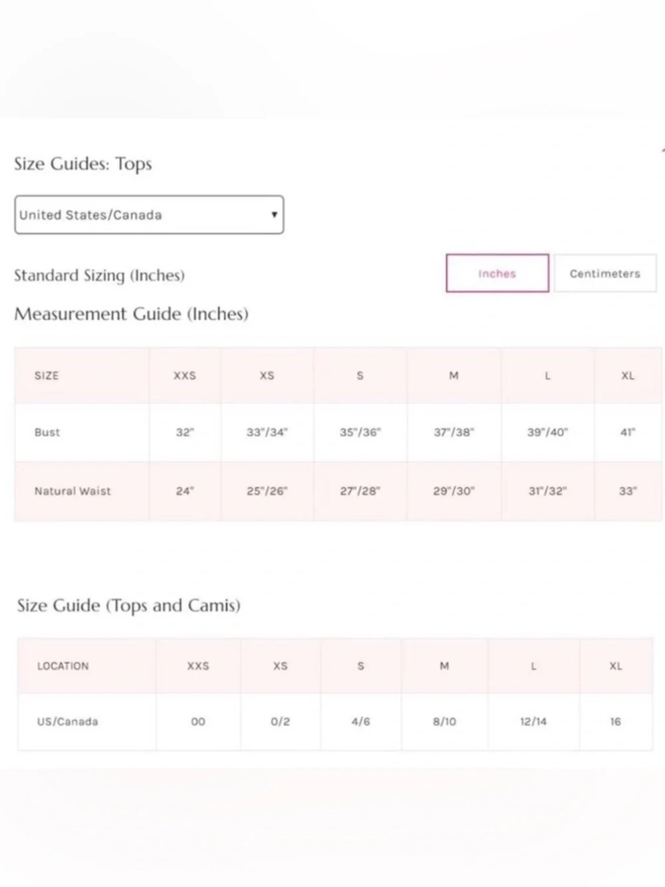
Task: Switch units to Centimeters
Action: (605, 273)
